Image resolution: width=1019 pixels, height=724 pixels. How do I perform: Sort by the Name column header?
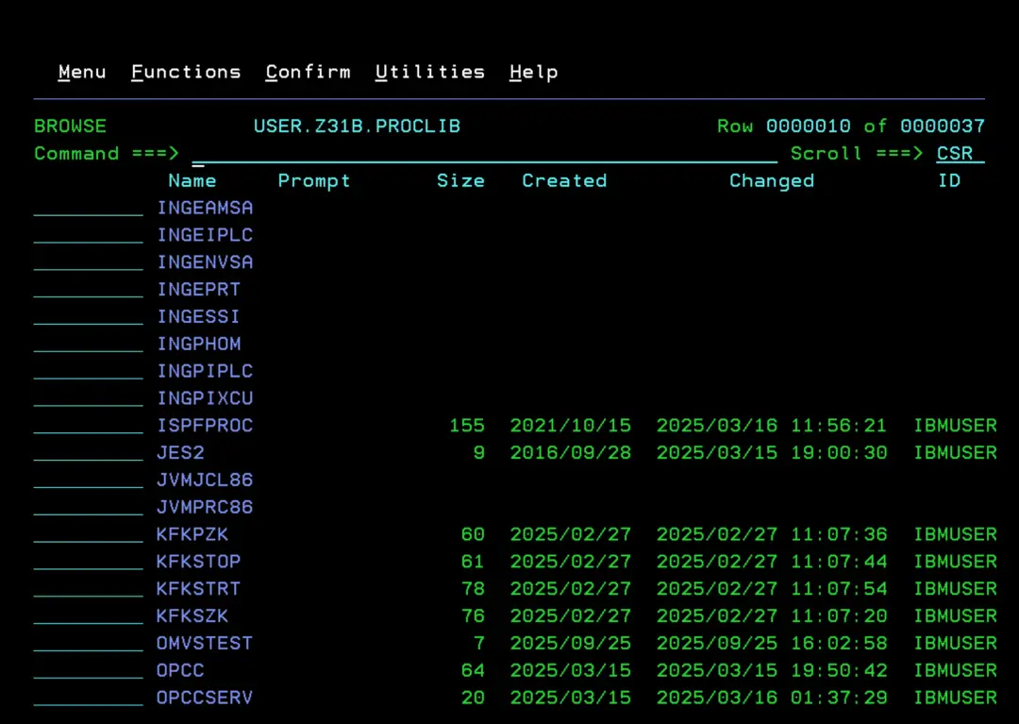click(x=192, y=180)
